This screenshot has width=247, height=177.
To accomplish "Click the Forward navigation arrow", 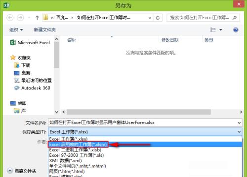I will click(20, 18).
